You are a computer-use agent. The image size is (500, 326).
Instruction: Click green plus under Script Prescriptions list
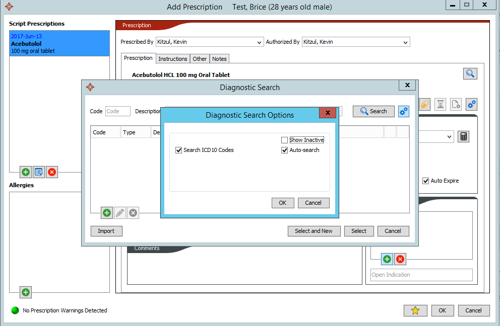[26, 172]
